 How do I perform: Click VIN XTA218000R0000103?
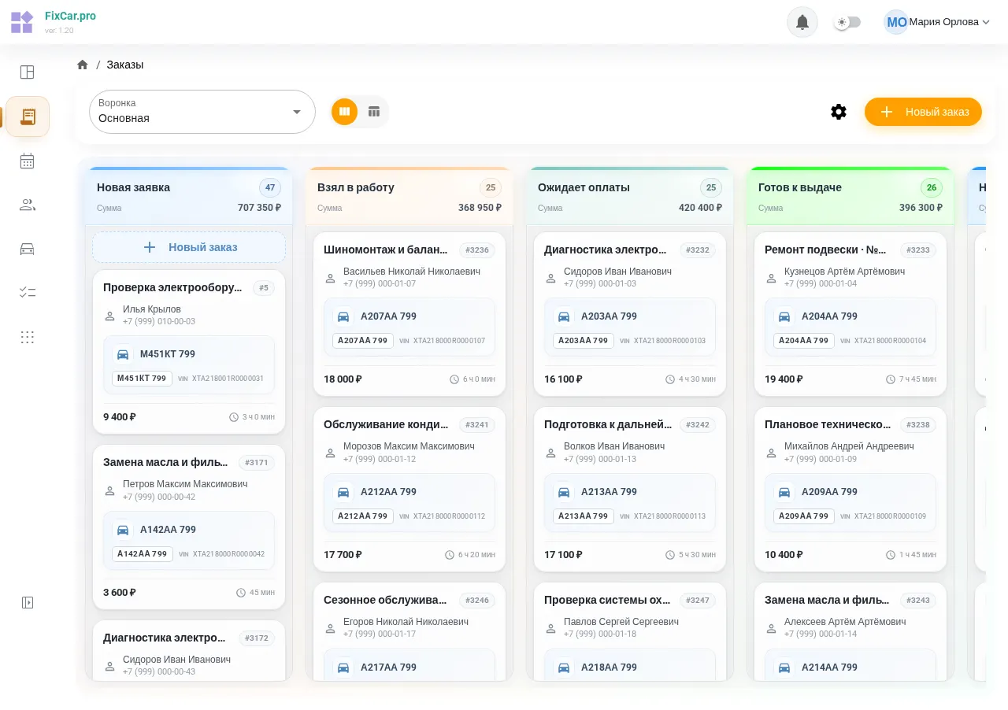point(669,341)
